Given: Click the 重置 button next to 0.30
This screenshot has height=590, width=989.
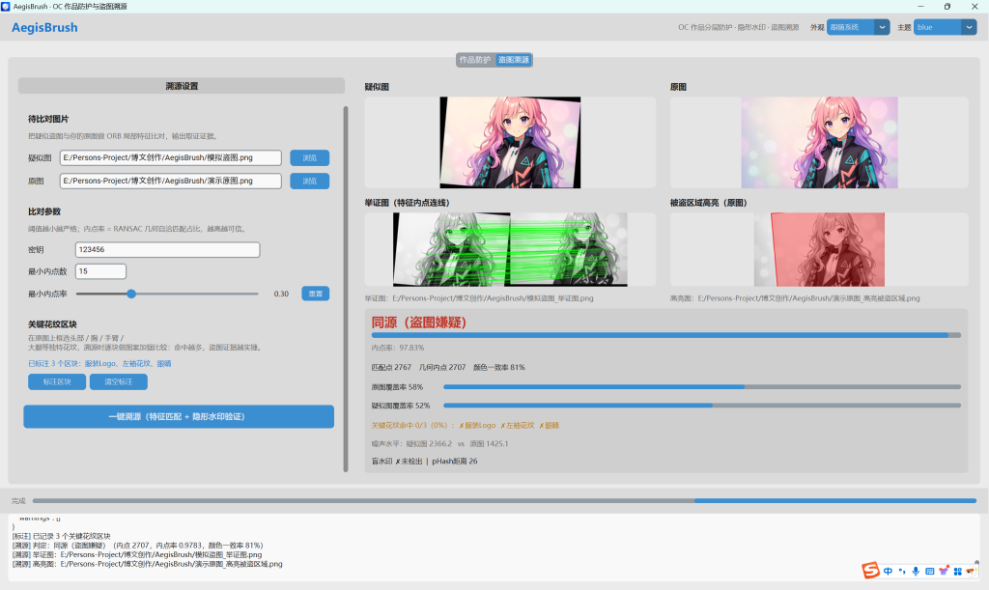Looking at the screenshot, I should 316,294.
